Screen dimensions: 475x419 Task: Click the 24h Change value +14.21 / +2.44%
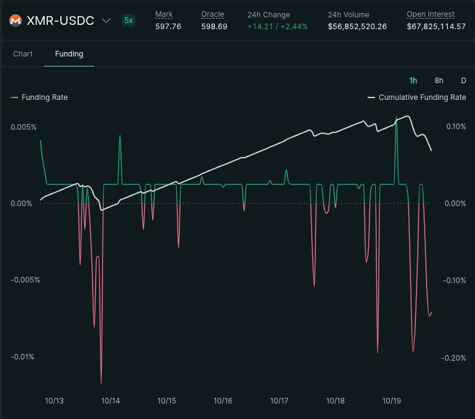278,27
